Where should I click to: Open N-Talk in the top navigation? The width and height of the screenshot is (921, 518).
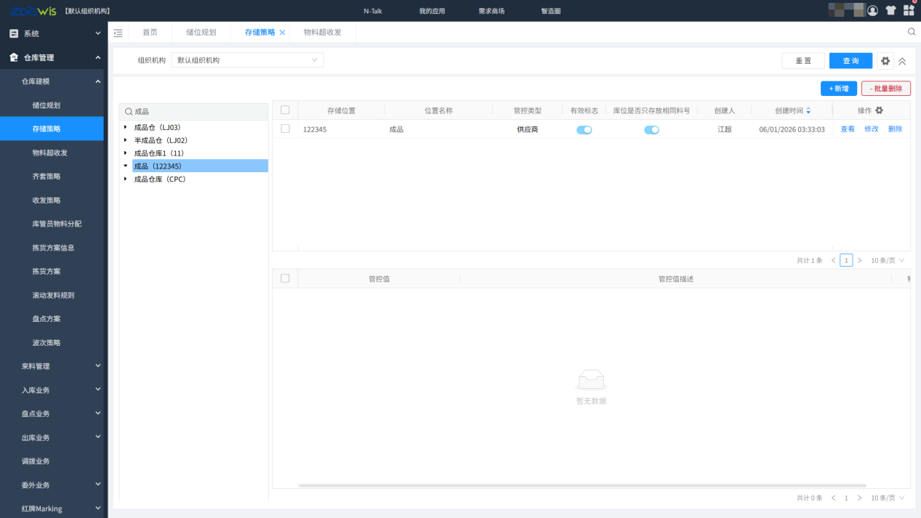[373, 11]
